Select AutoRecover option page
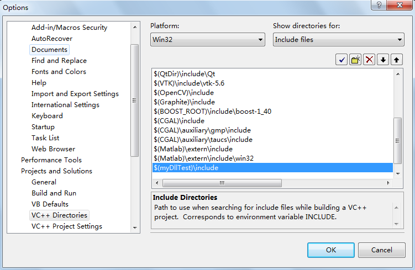Image resolution: width=415 pixels, height=270 pixels. pyautogui.click(x=52, y=39)
